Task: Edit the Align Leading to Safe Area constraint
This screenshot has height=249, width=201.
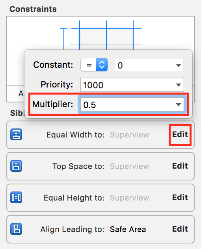Action: 180,229
